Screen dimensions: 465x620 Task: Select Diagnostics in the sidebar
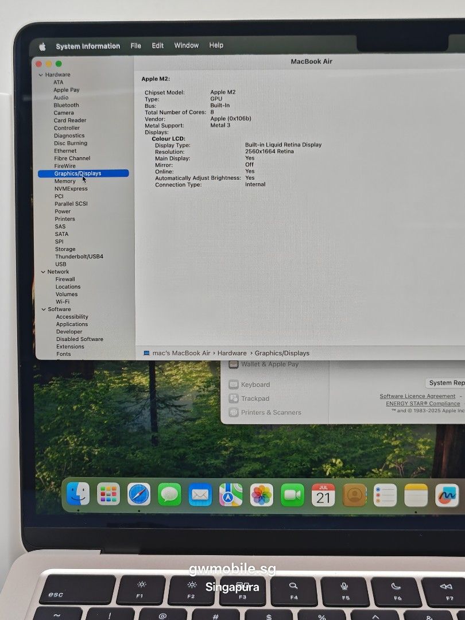pos(69,135)
